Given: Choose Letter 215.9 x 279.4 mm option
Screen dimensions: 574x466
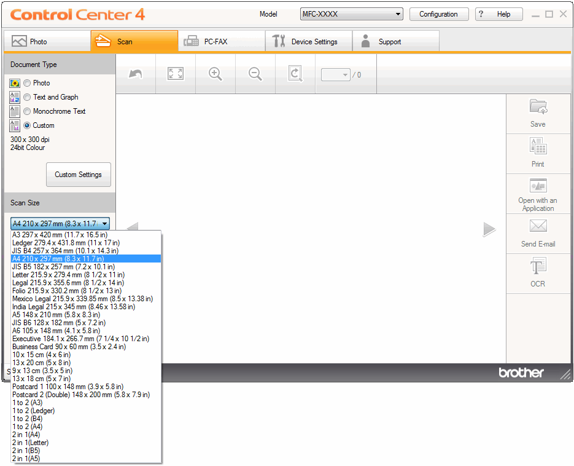Looking at the screenshot, I should coord(86,275).
